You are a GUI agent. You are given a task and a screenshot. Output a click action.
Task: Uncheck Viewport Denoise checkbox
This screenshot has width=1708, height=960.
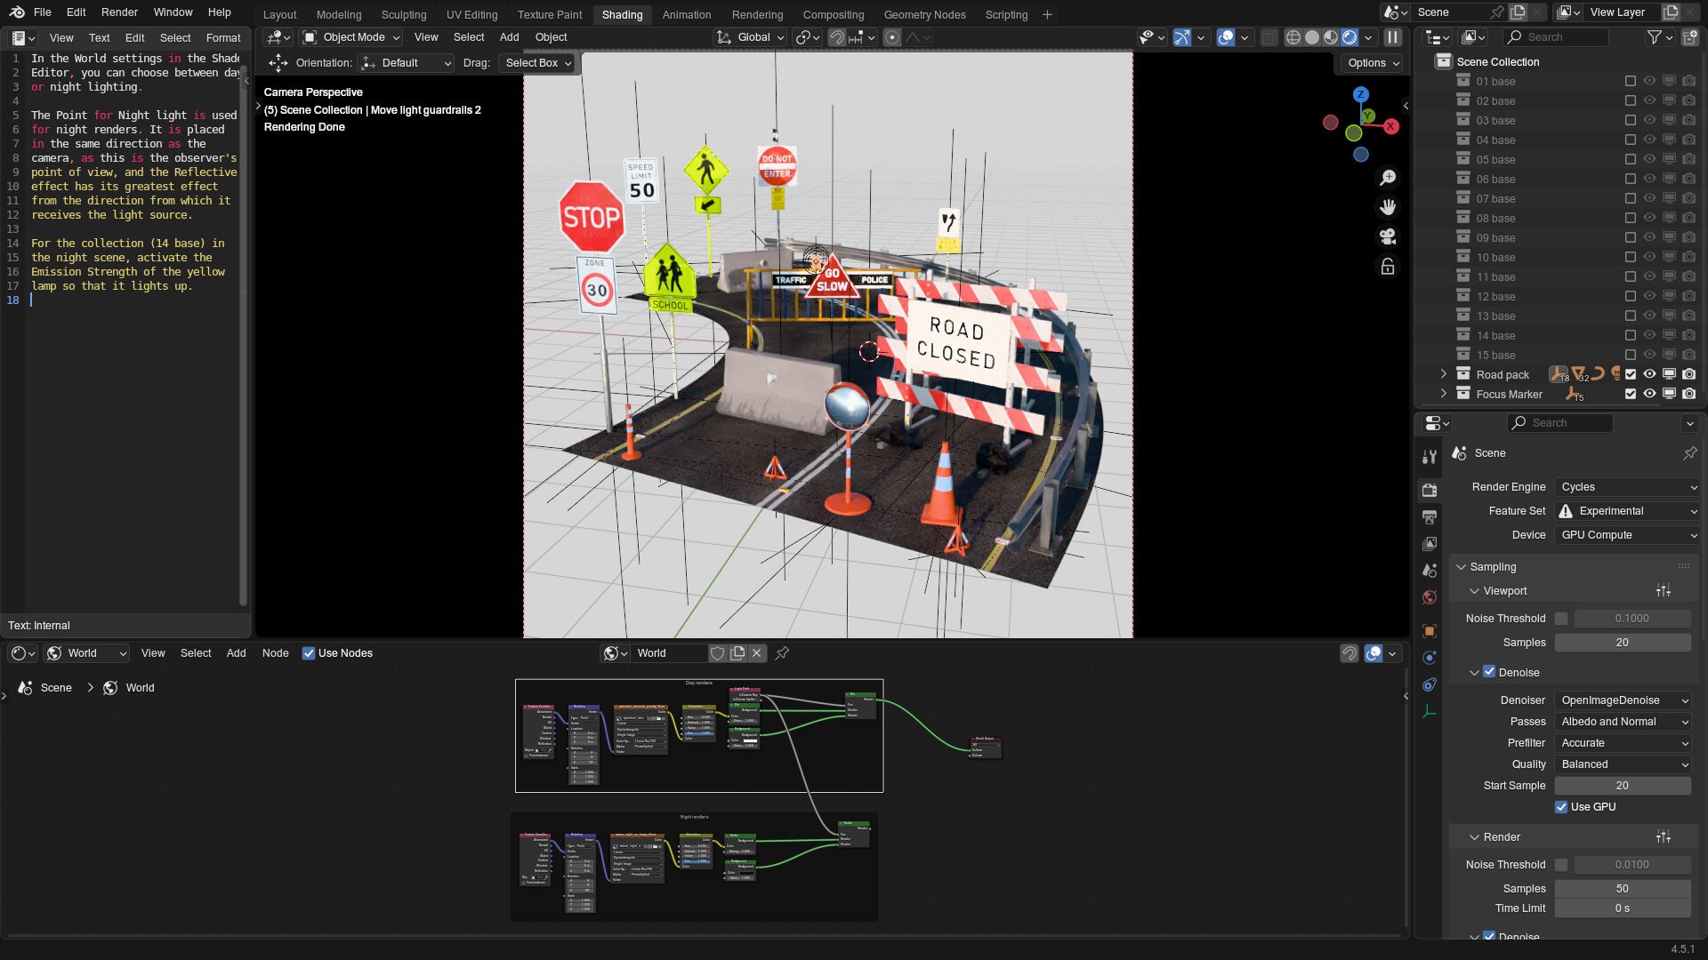coord(1489,672)
